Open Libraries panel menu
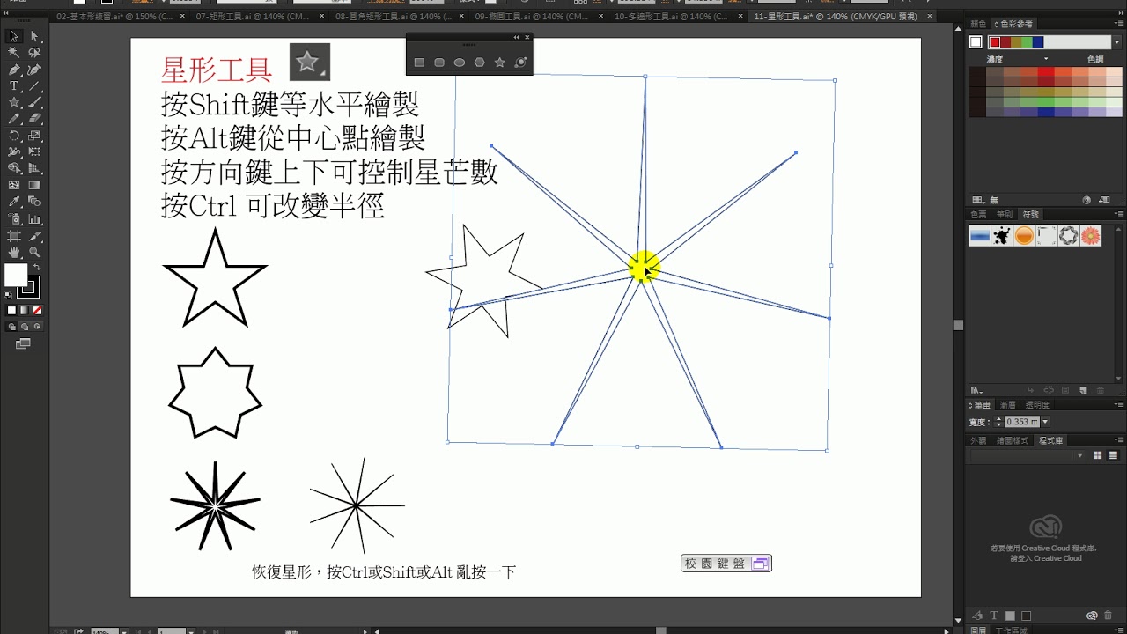The width and height of the screenshot is (1127, 634). coord(1119,439)
